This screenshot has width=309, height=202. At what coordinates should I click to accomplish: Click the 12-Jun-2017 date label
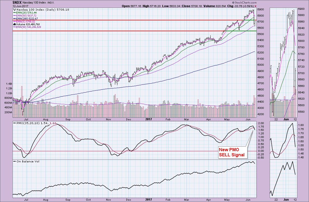[x=20, y=6]
